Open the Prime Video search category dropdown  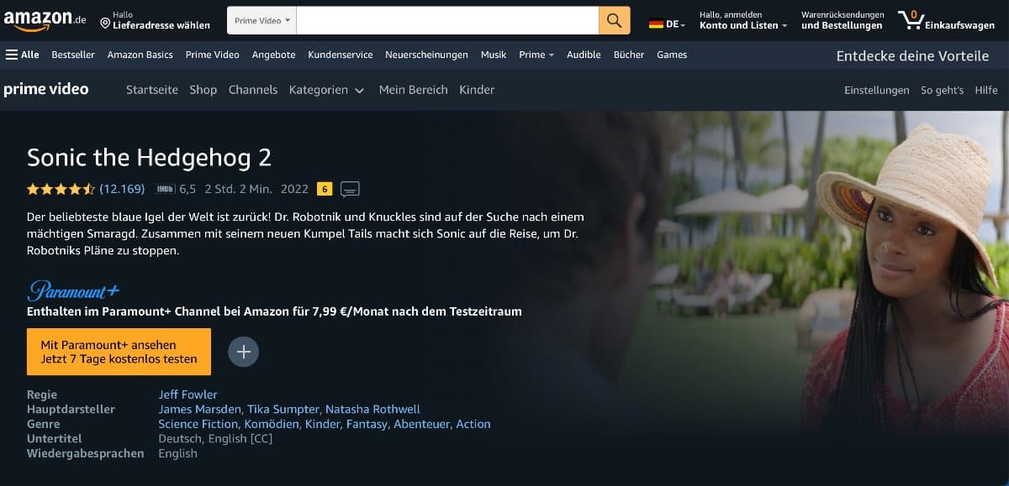click(262, 20)
